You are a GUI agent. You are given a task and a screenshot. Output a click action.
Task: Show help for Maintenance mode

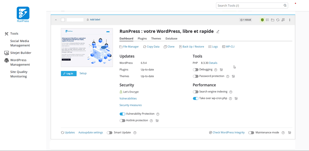(283, 133)
